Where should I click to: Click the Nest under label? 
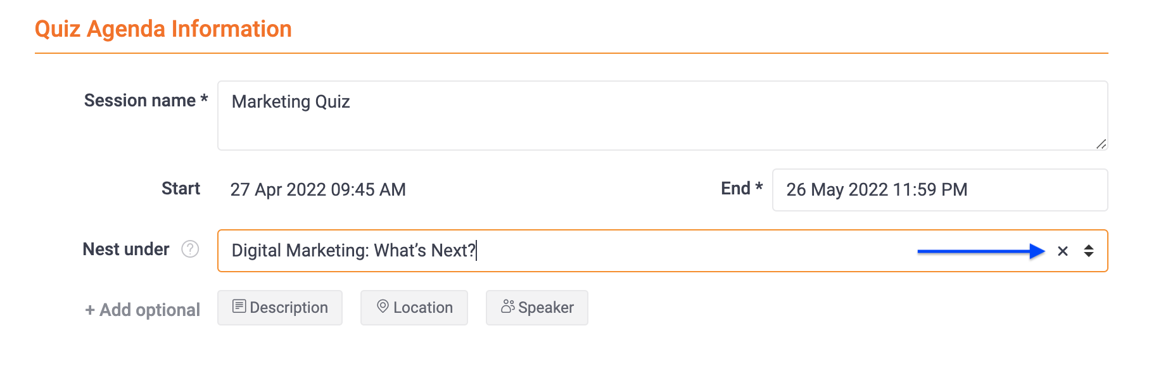[126, 249]
